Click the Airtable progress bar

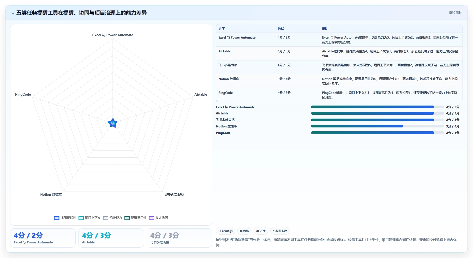pyautogui.click(x=377, y=113)
